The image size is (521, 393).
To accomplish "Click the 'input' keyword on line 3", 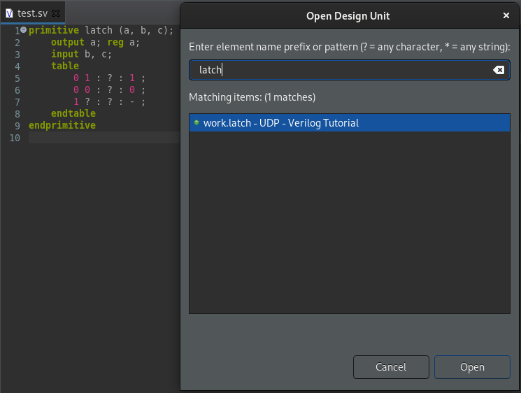I will click(x=65, y=54).
